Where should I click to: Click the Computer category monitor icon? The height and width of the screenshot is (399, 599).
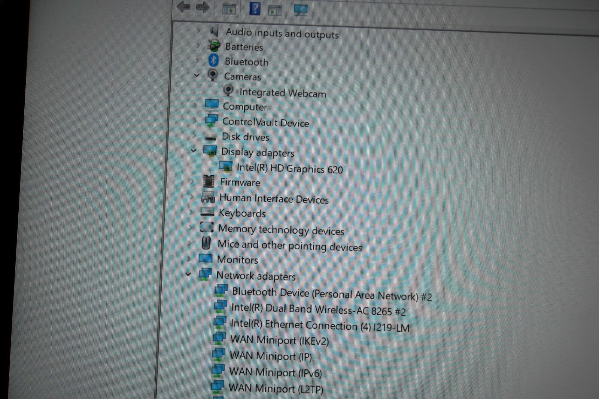[212, 105]
